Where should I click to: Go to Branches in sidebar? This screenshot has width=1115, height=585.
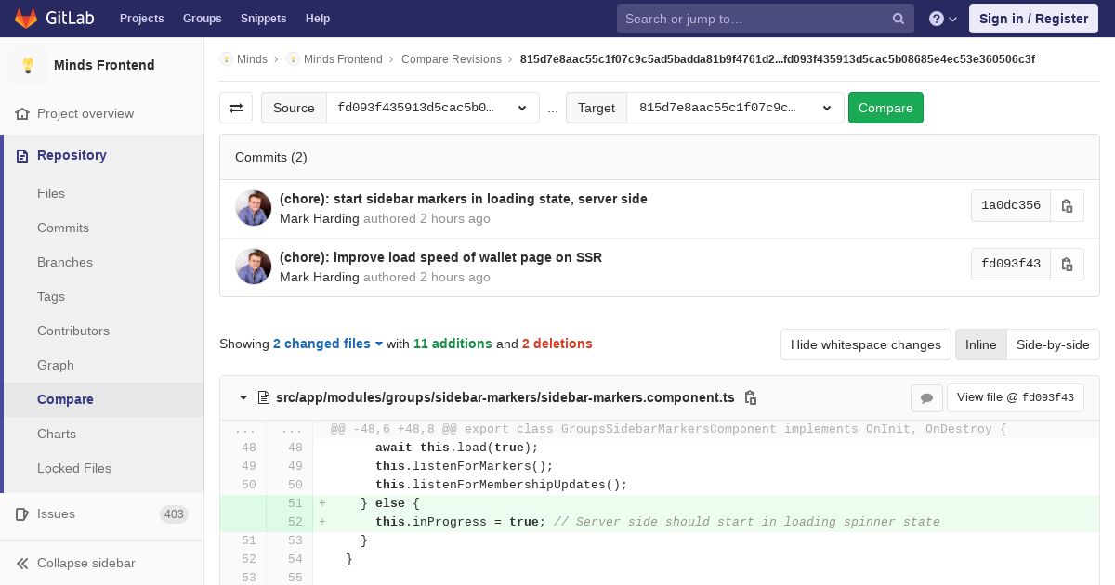coord(65,262)
